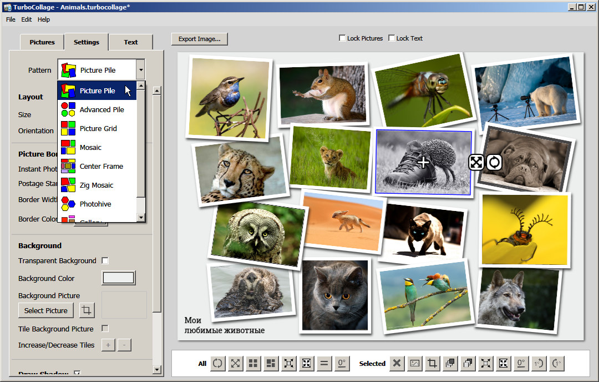This screenshot has width=599, height=382.
Task: Delete the selected picture with X icon
Action: 397,363
